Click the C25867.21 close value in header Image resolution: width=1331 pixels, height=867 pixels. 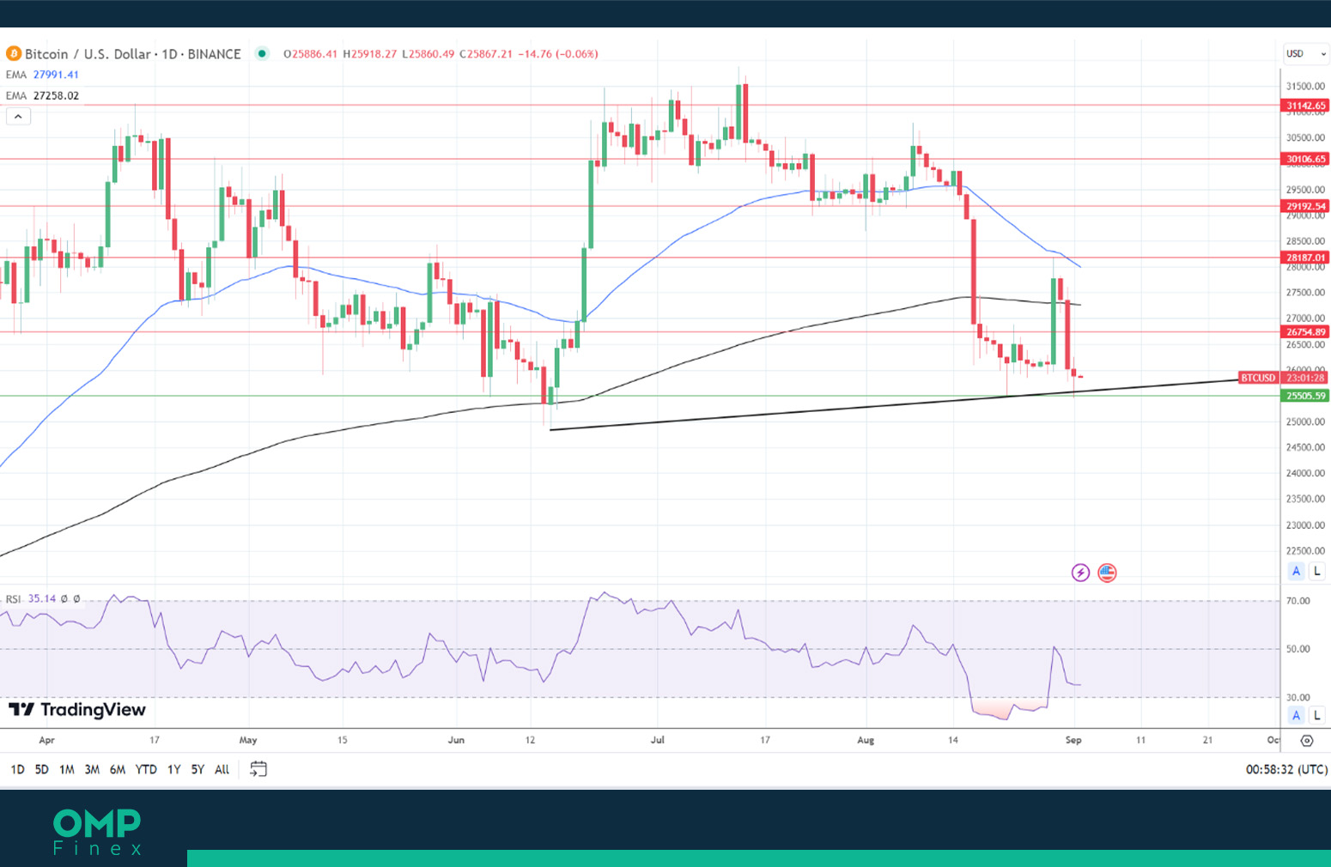pos(486,53)
